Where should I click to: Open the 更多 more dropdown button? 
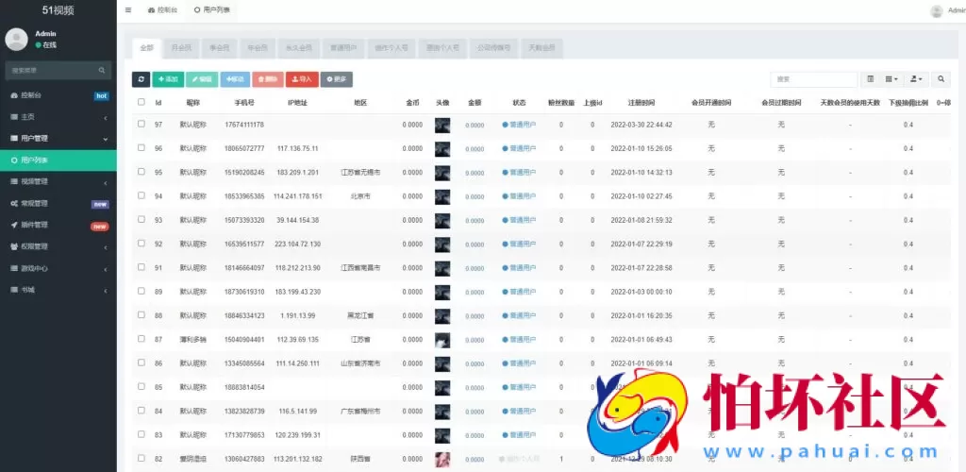pos(337,79)
